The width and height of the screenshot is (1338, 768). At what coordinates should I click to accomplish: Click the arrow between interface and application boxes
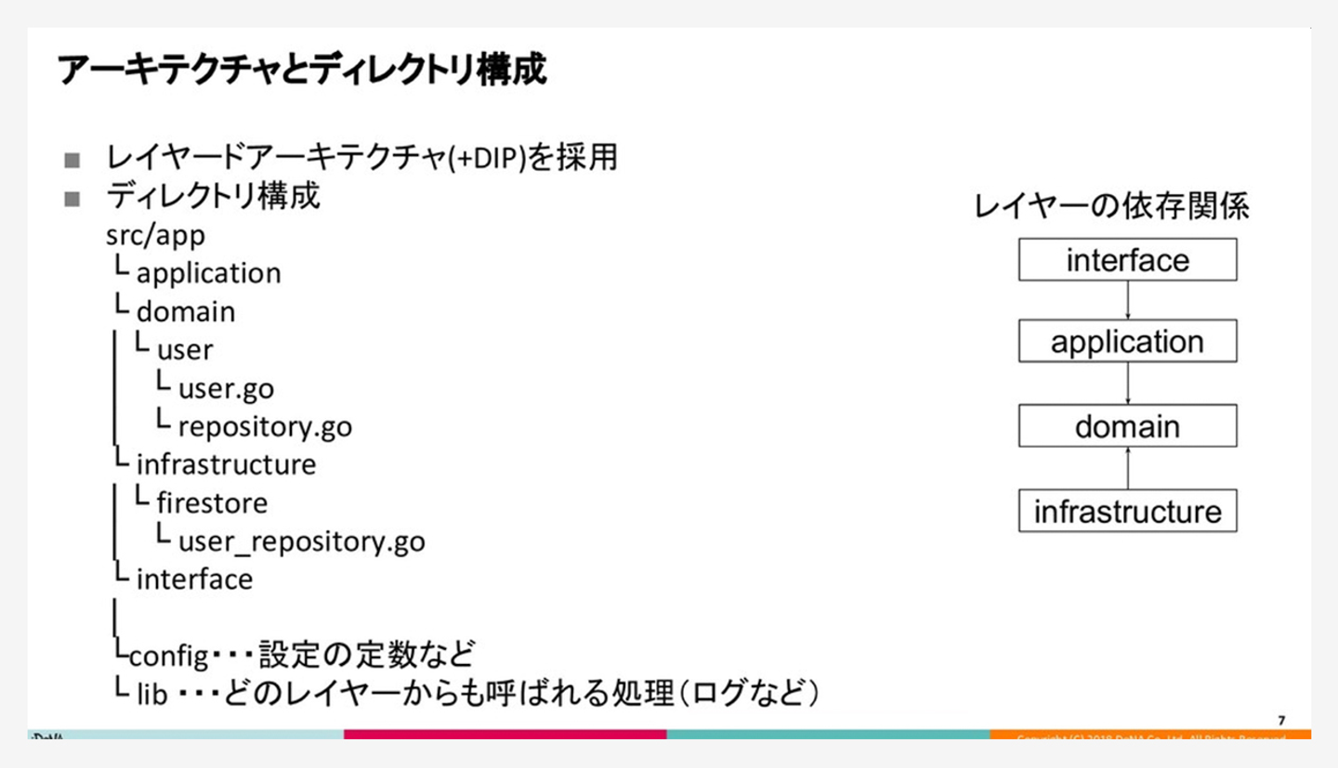(1127, 301)
